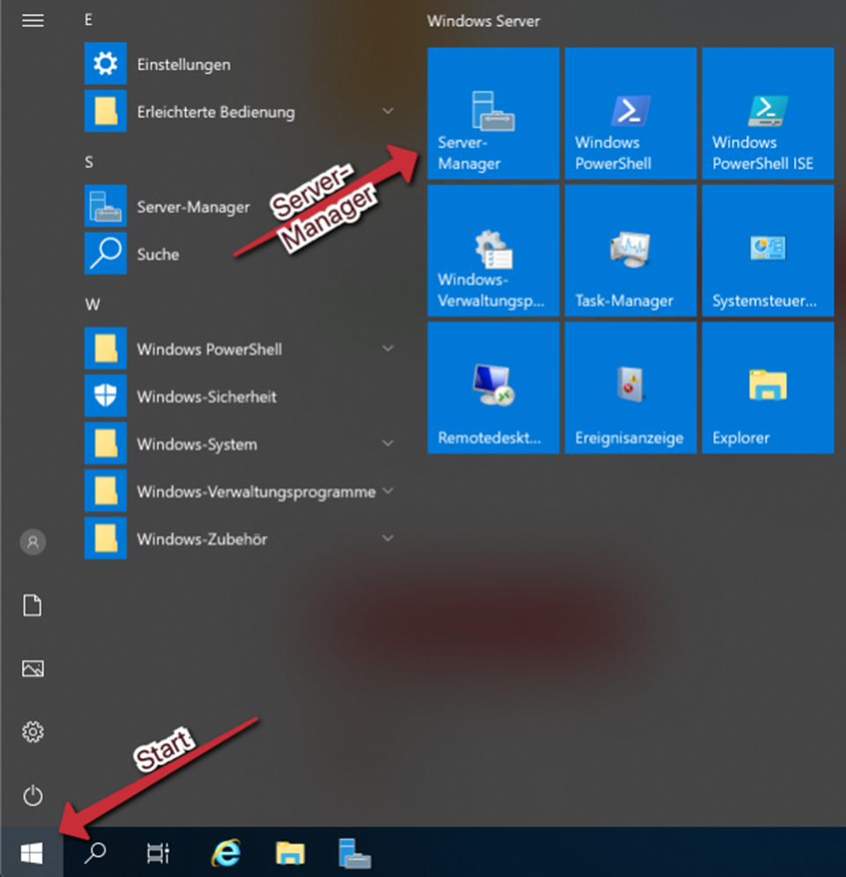Viewport: 846px width, 877px height.
Task: Click the user account icon in sidebar
Action: pyautogui.click(x=33, y=542)
